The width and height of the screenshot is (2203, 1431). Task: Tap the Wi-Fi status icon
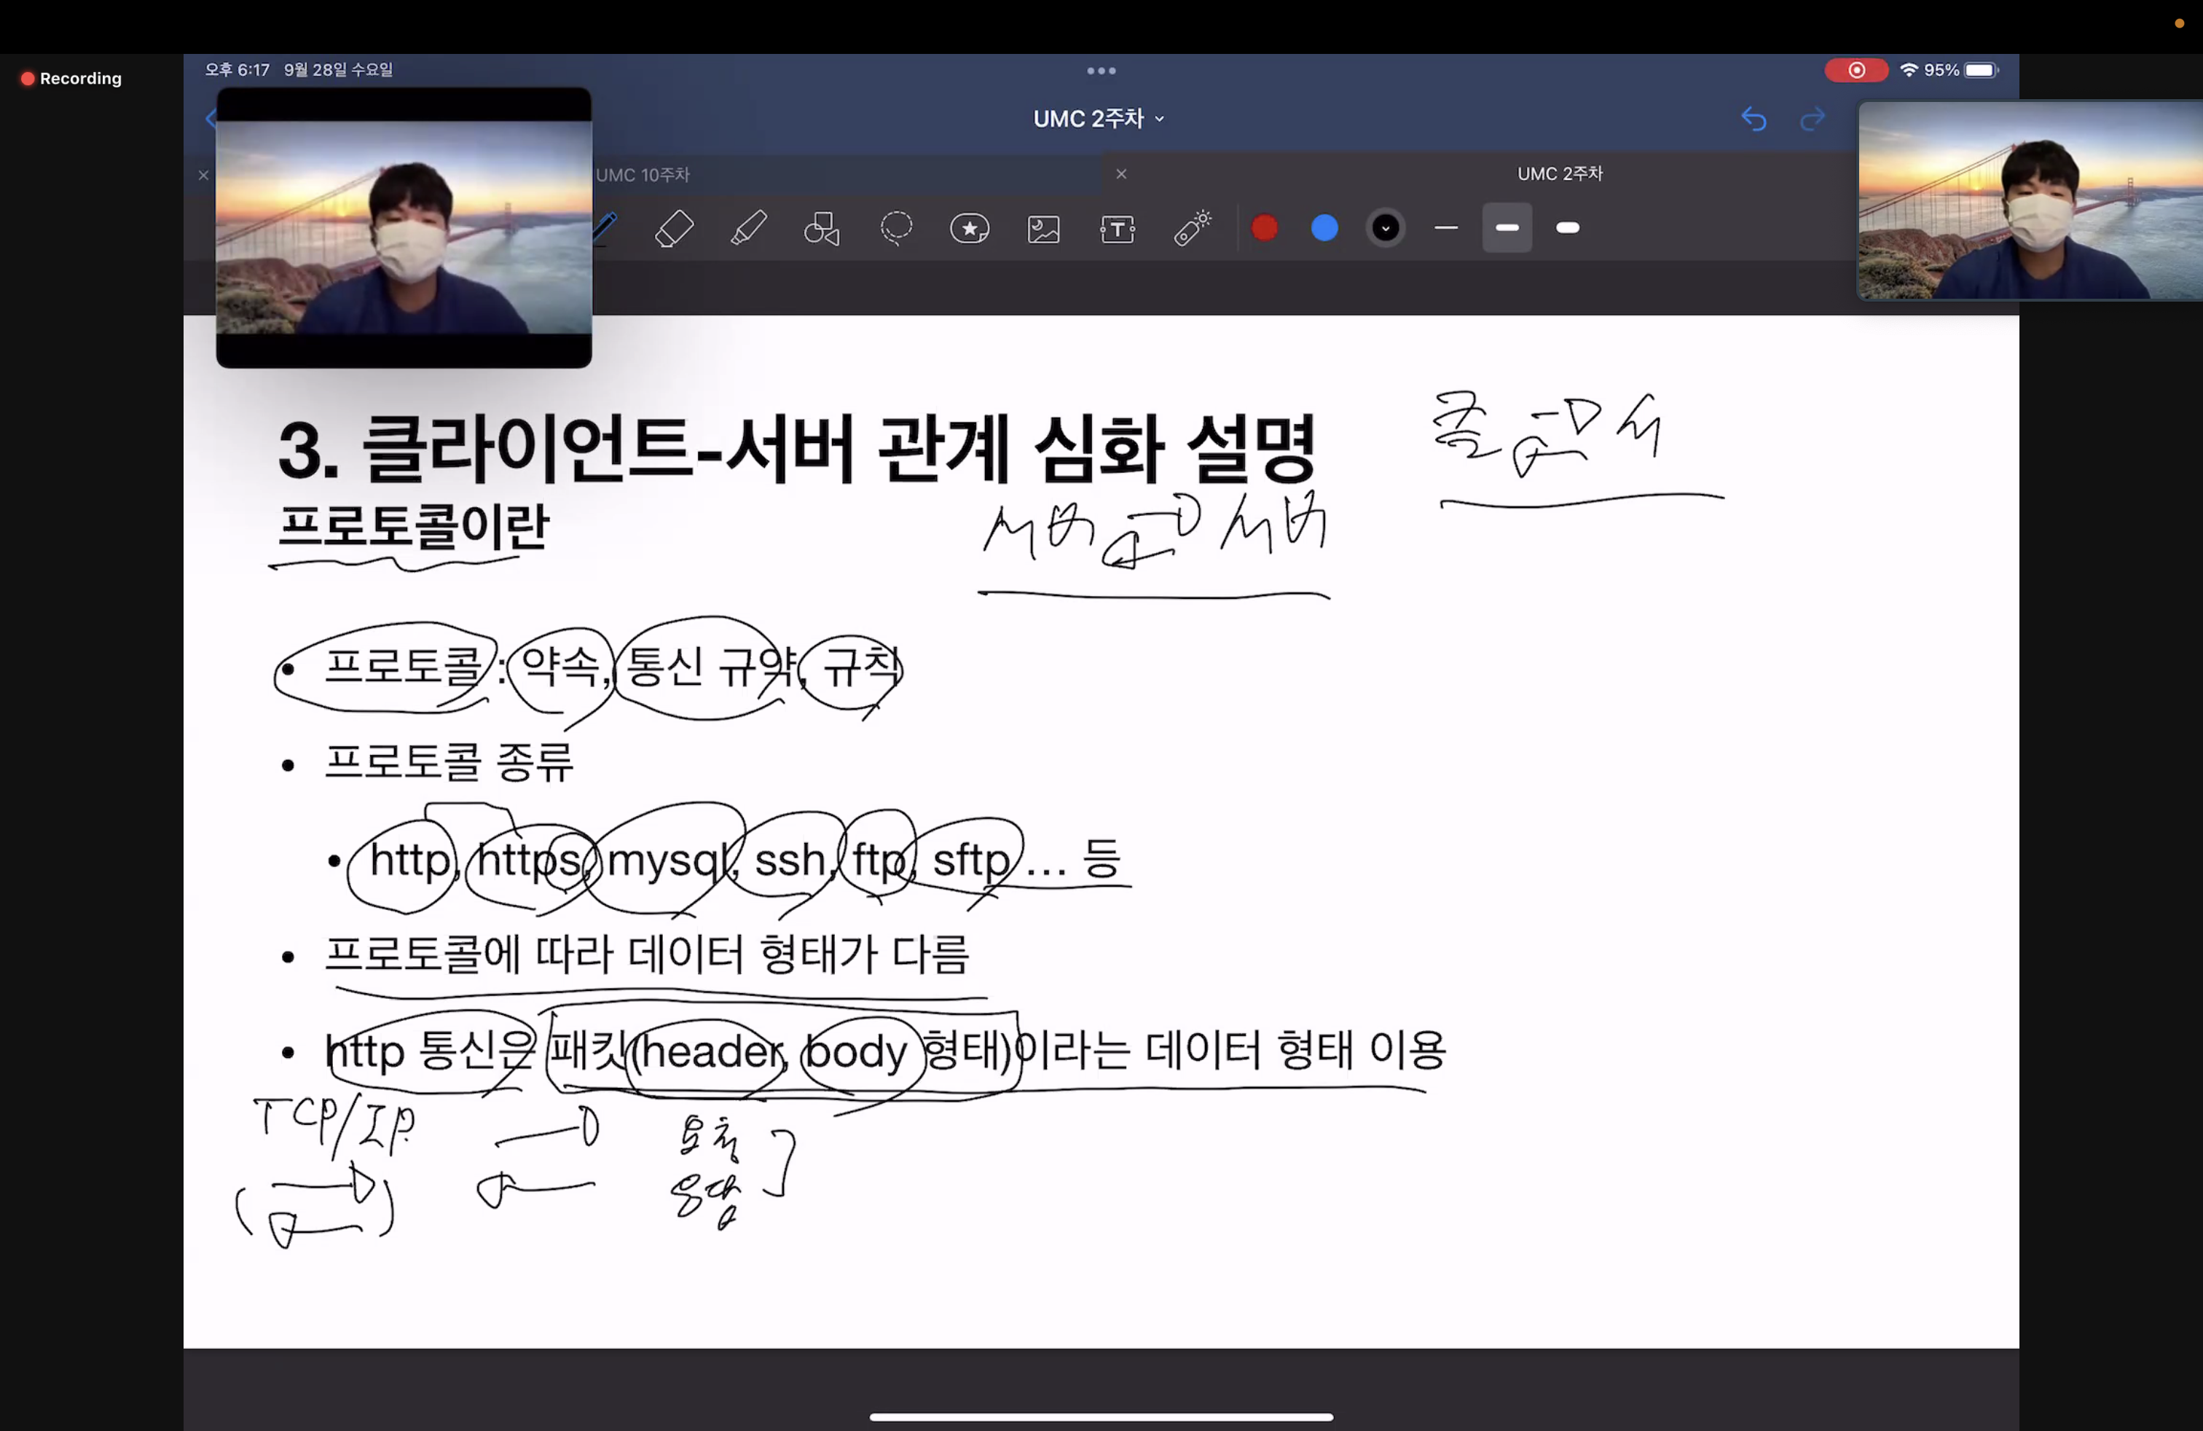pos(1909,69)
